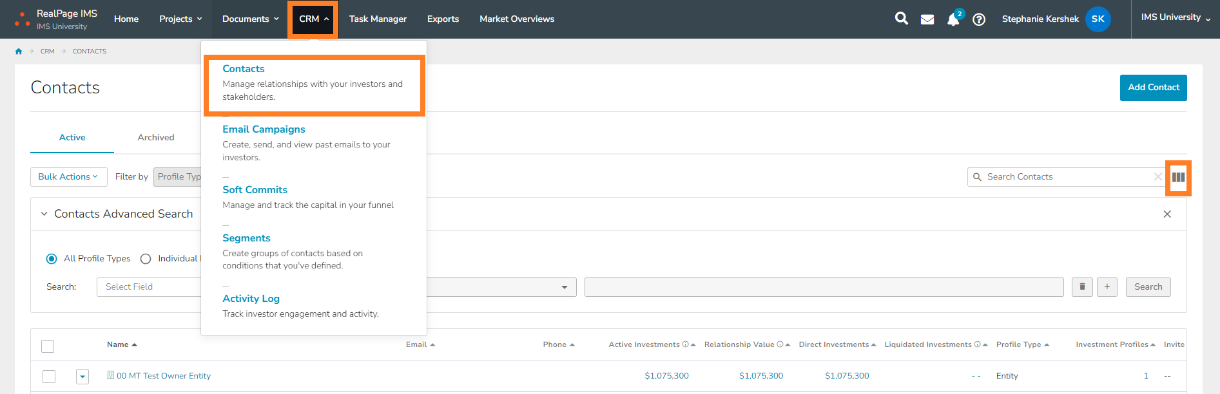Screen dimensions: 1220x394
Task: Click the plus icon to add search condition
Action: 1107,287
